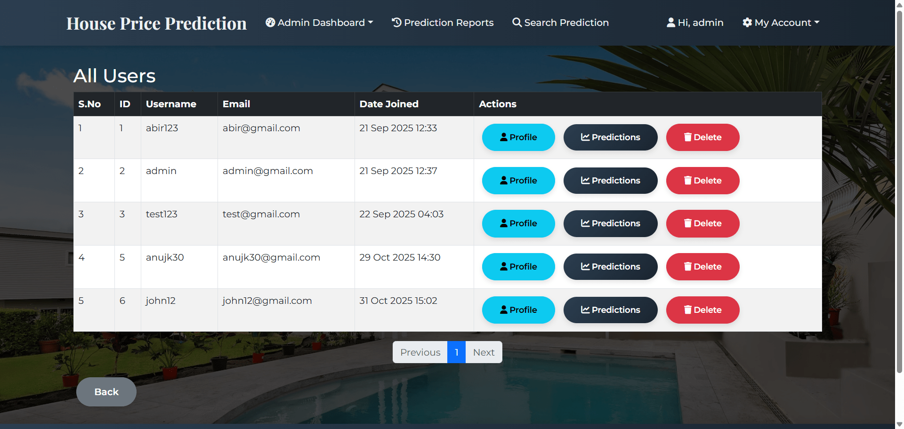Click the person icon on admin's Profile button

coord(503,180)
